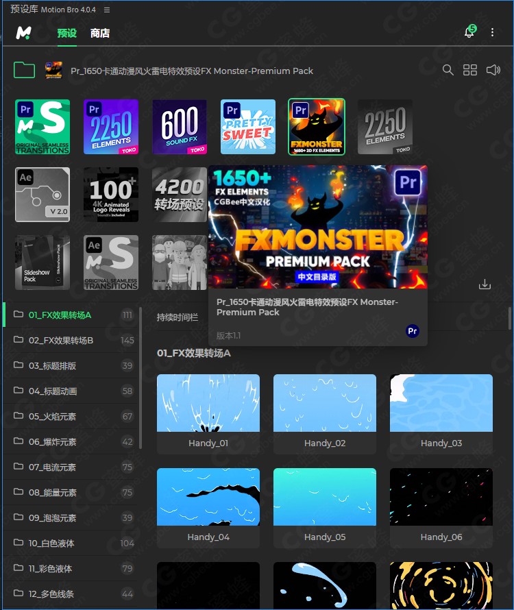Open category 10_白色液体
The width and height of the screenshot is (514, 610).
pos(71,543)
